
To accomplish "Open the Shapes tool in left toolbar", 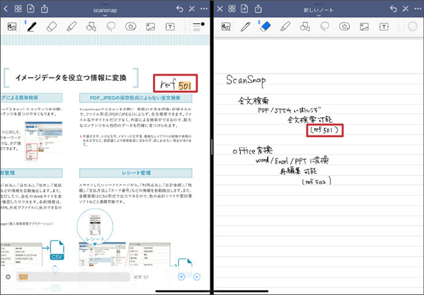I will tap(91, 27).
